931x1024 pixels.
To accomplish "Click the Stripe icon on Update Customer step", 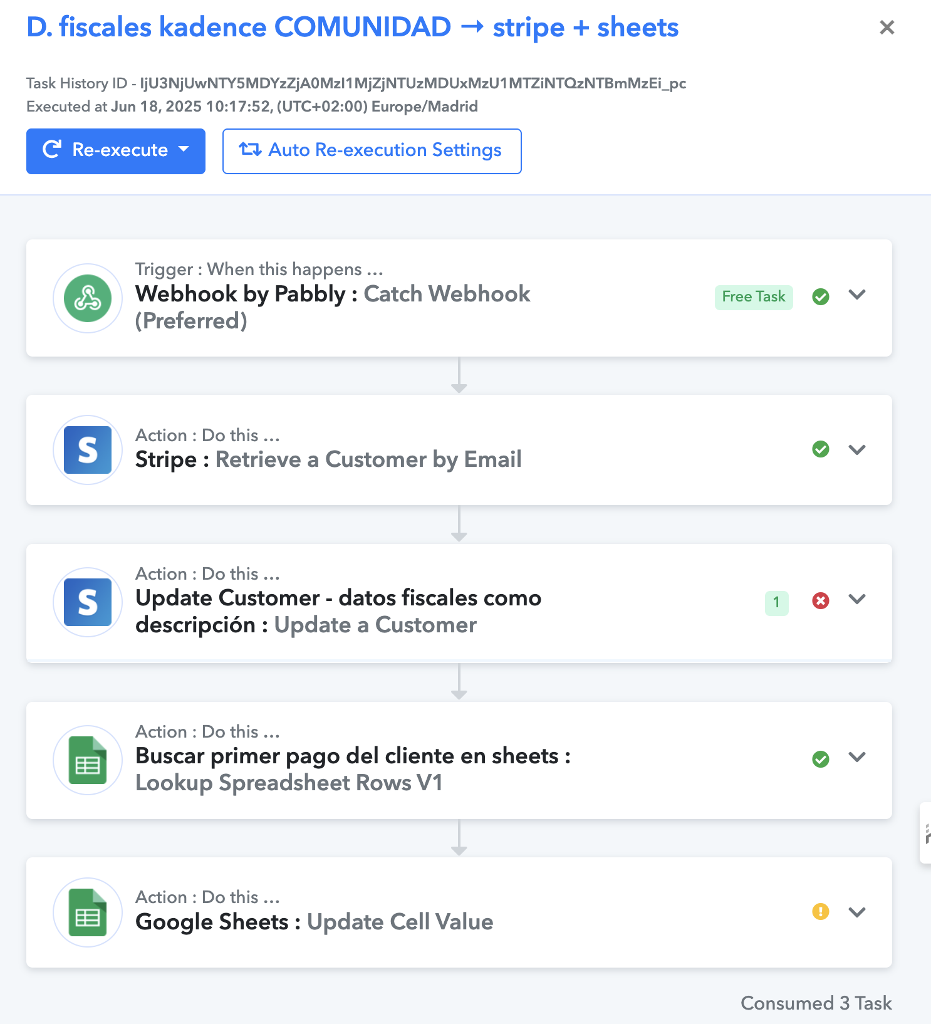I will click(88, 602).
